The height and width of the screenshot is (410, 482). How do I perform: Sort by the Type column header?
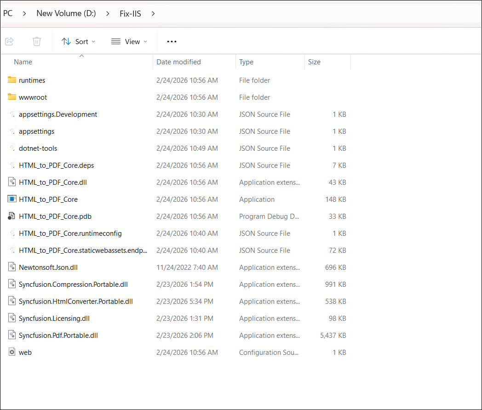click(246, 62)
